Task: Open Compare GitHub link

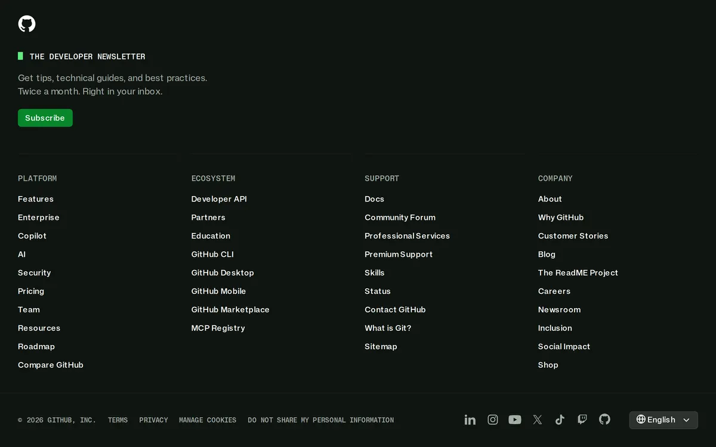Action: 51,365
